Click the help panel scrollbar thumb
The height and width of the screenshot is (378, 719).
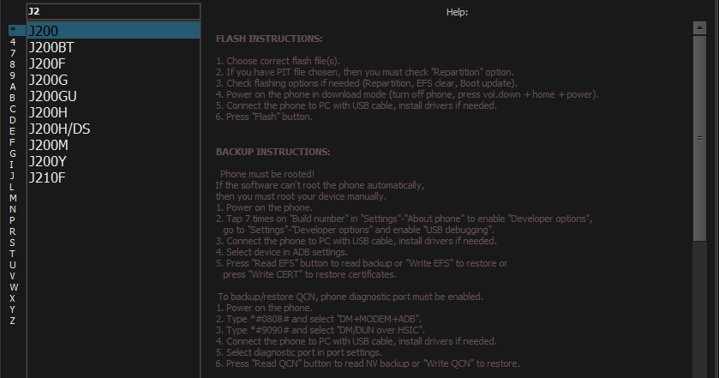698,137
